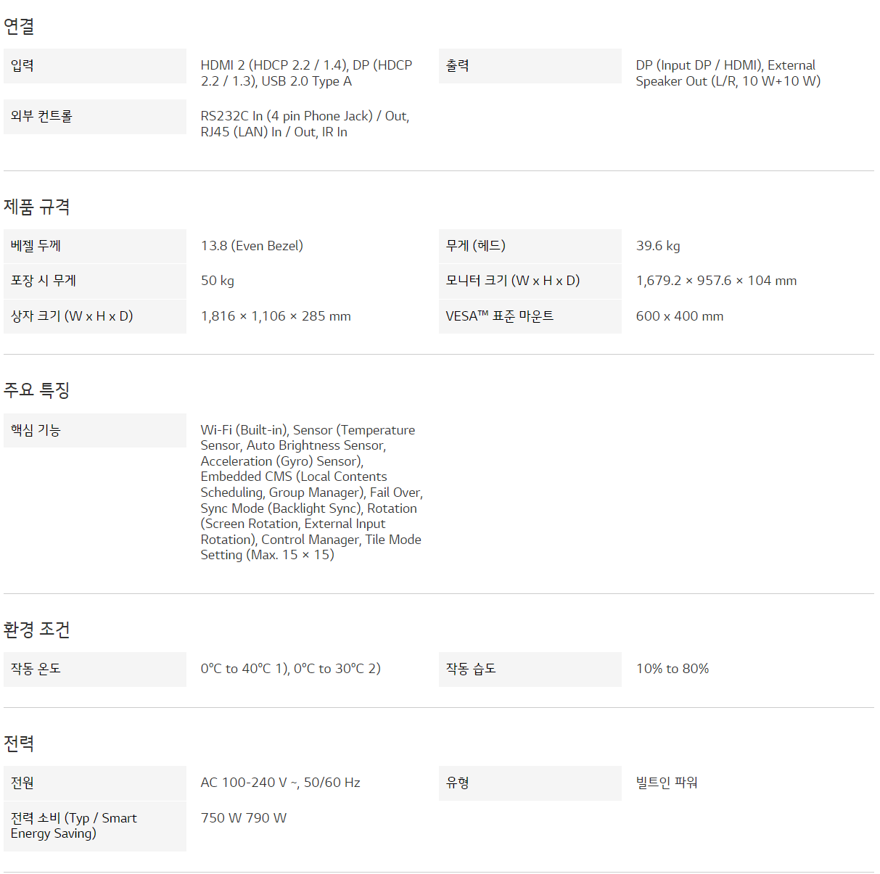
Task: Click the 제품 규격 section heading
Action: (37, 207)
